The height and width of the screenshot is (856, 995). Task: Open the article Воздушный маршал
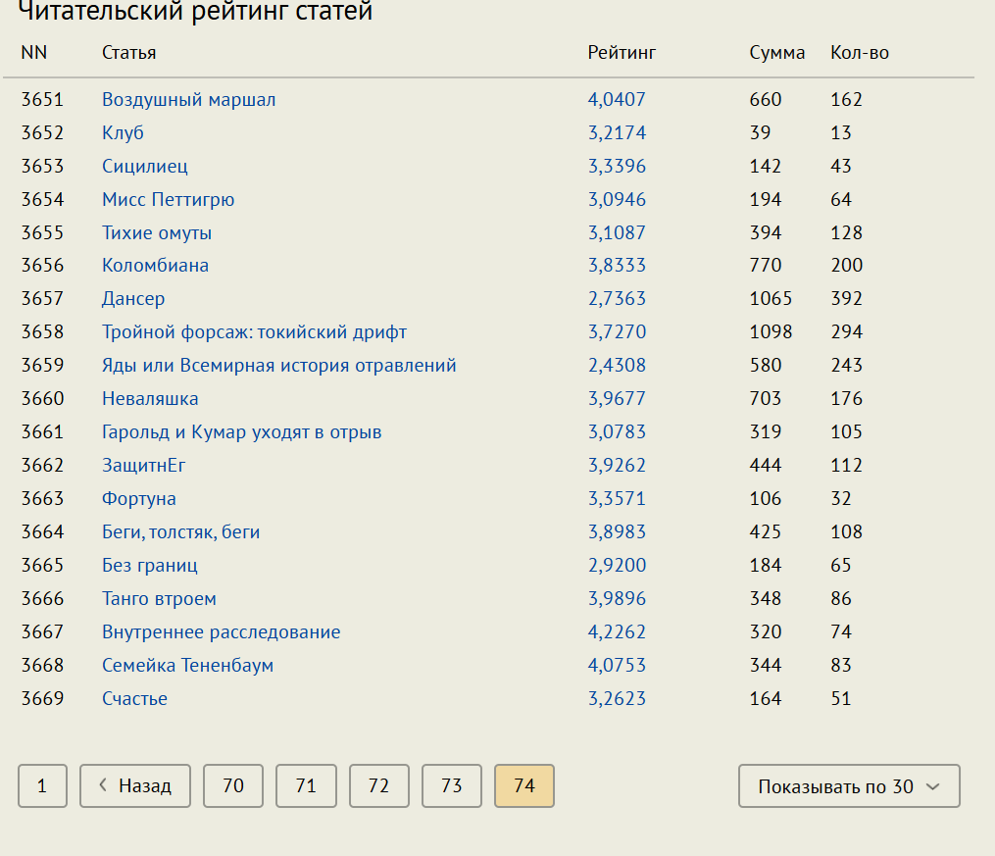pyautogui.click(x=188, y=100)
